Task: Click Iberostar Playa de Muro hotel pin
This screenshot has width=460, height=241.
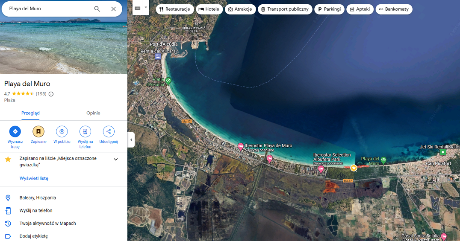Action: 241,146
